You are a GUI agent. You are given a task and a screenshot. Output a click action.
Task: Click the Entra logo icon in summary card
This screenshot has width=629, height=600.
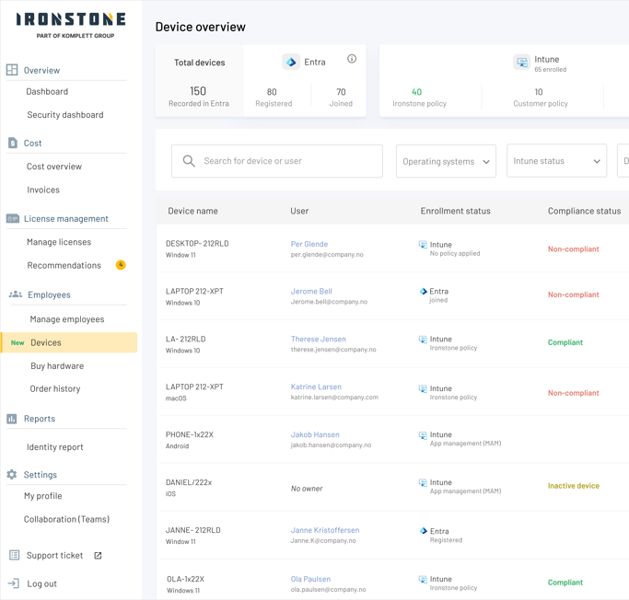(291, 62)
